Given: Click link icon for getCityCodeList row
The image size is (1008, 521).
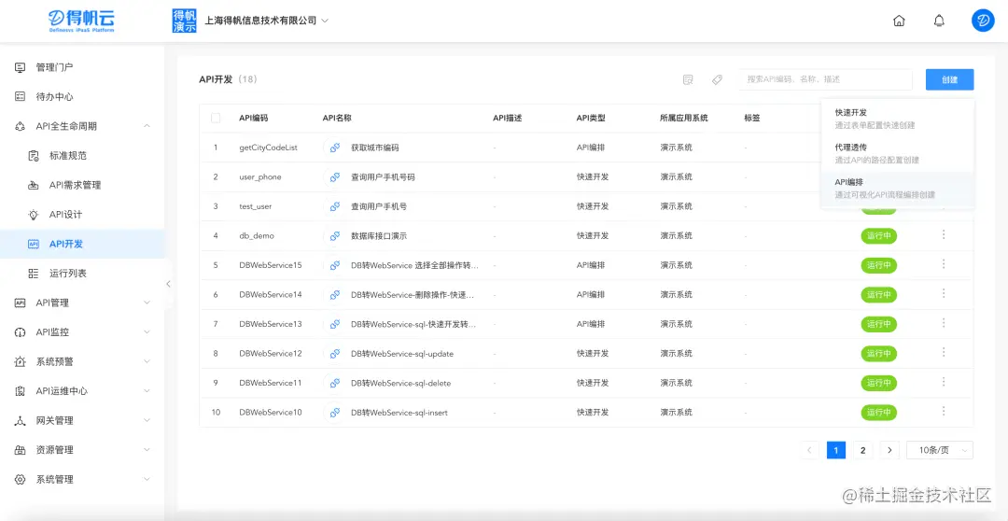Looking at the screenshot, I should (x=334, y=148).
